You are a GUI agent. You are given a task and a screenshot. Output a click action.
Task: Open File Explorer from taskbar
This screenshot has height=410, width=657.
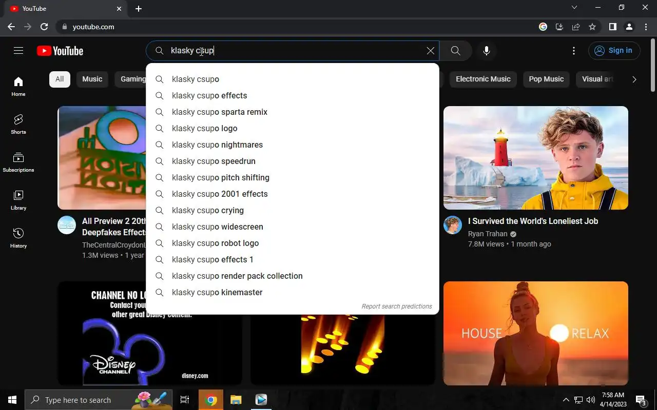click(x=236, y=400)
